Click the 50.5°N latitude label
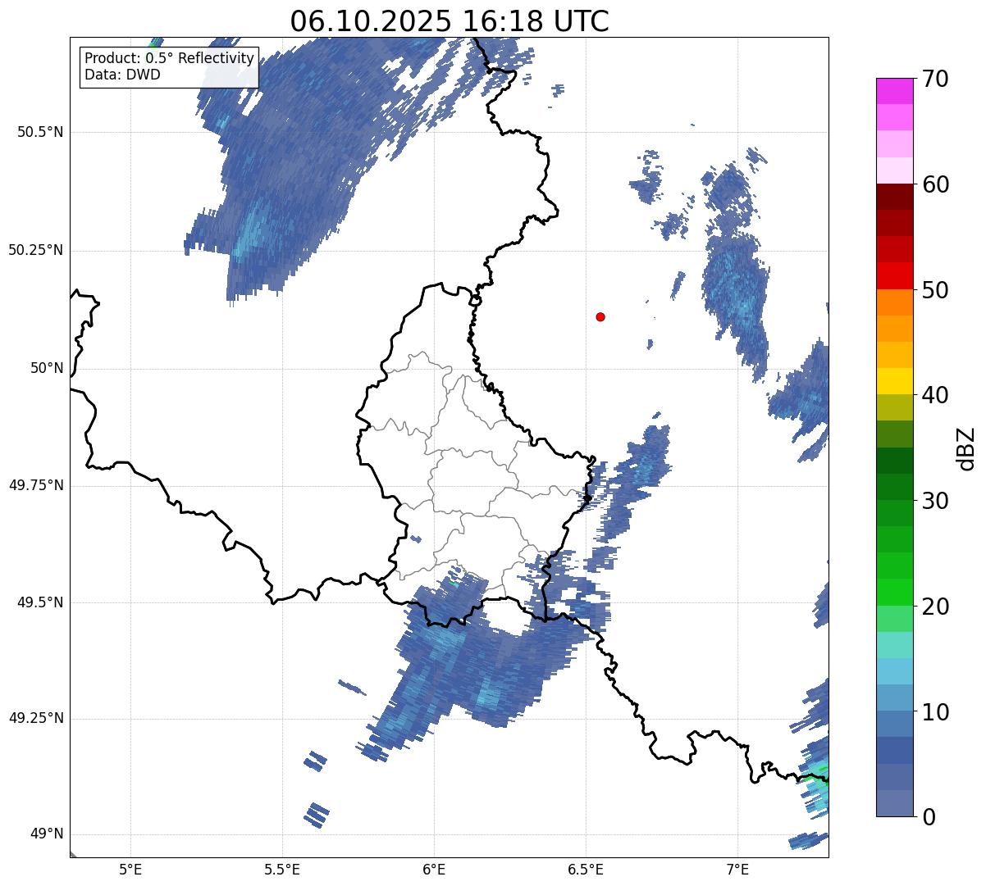The width and height of the screenshot is (986, 886). 40,132
